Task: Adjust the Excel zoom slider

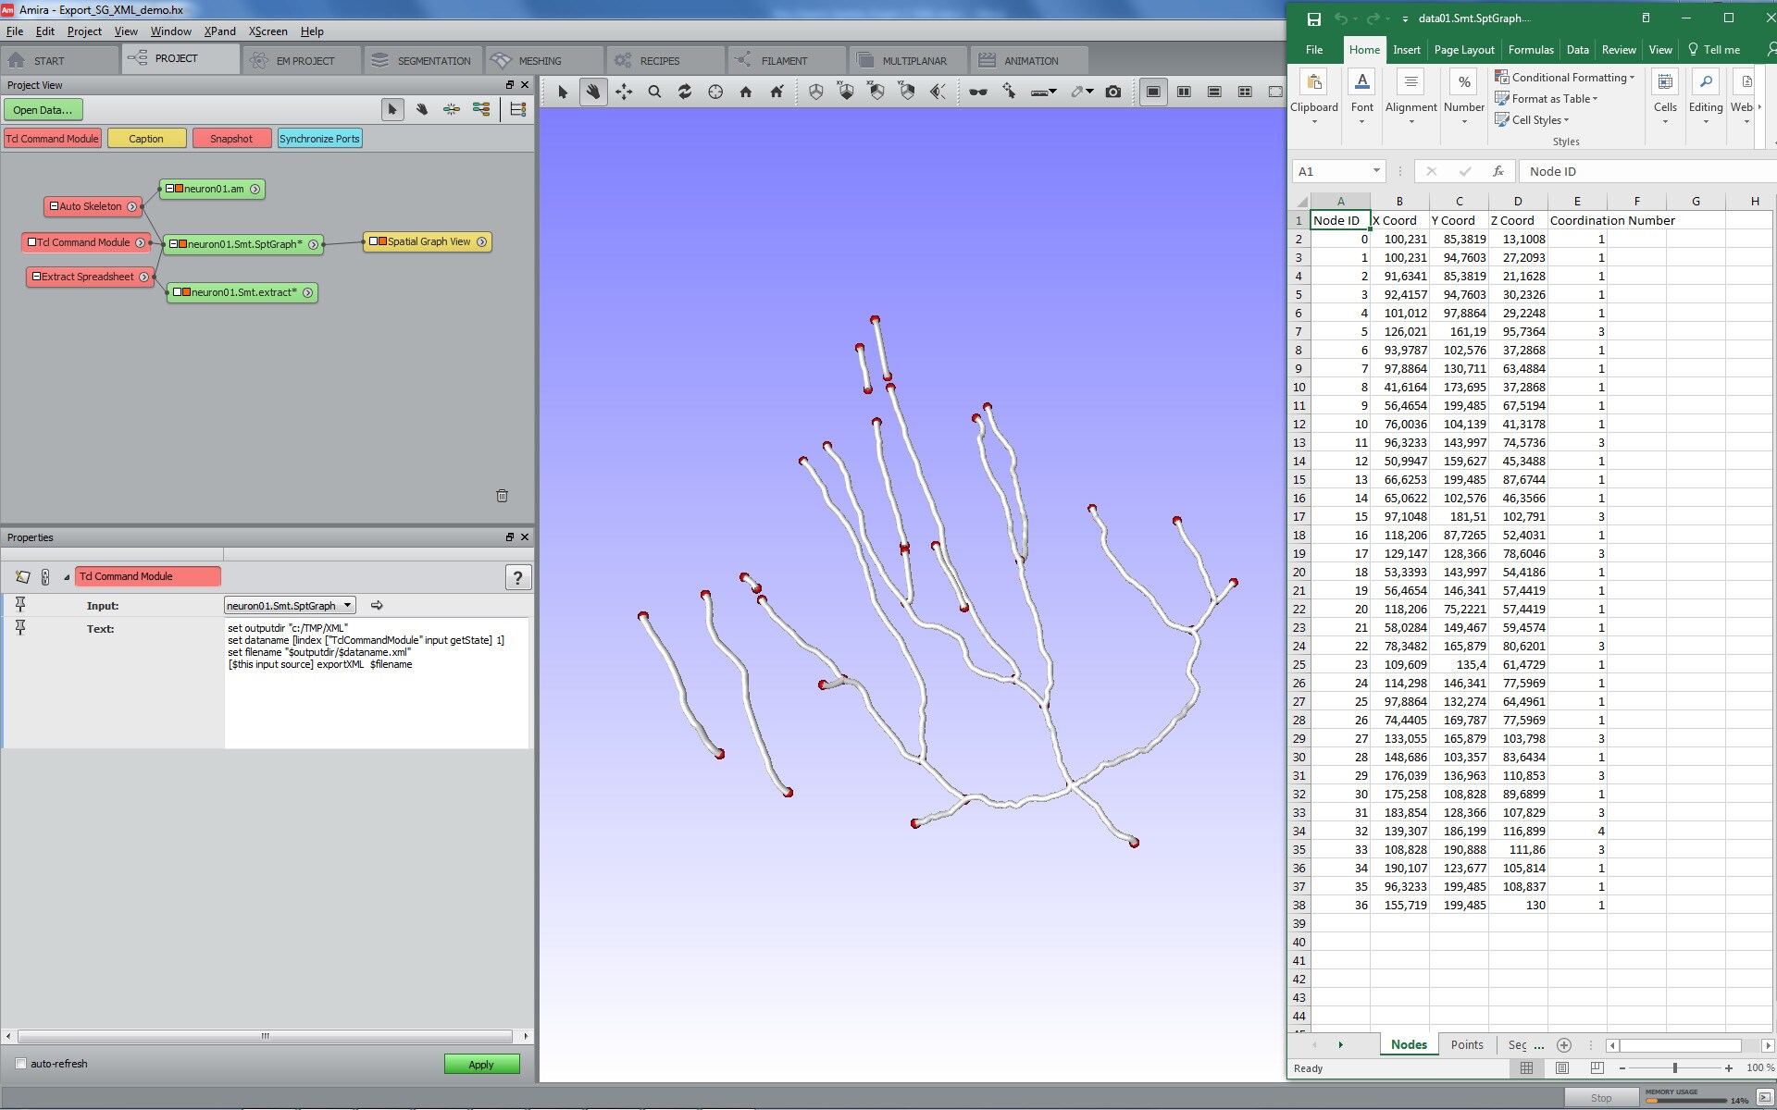Action: pyautogui.click(x=1674, y=1068)
